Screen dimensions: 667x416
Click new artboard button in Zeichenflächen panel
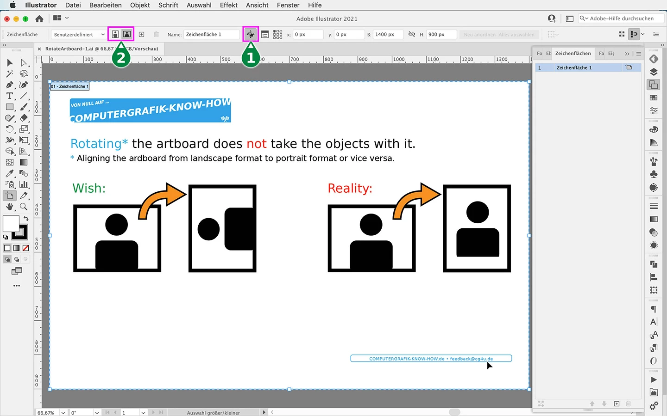click(617, 404)
